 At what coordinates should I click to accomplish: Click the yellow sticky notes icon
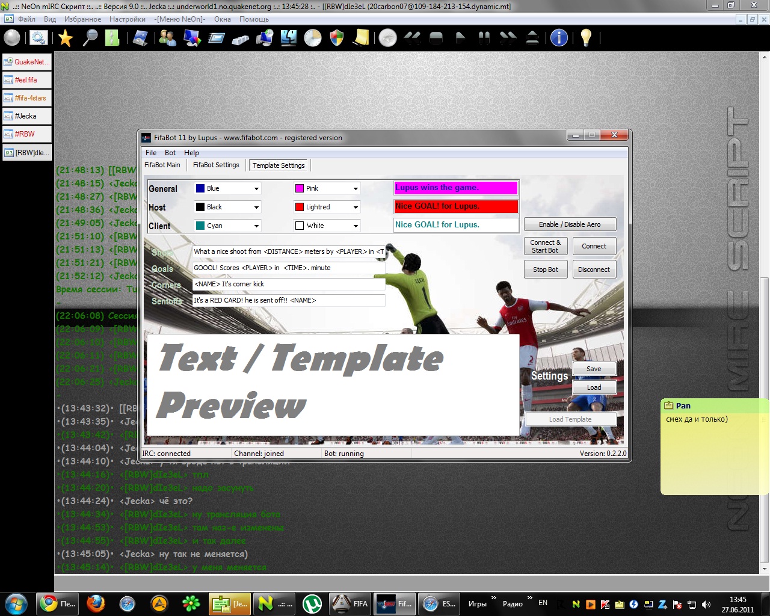(x=361, y=38)
